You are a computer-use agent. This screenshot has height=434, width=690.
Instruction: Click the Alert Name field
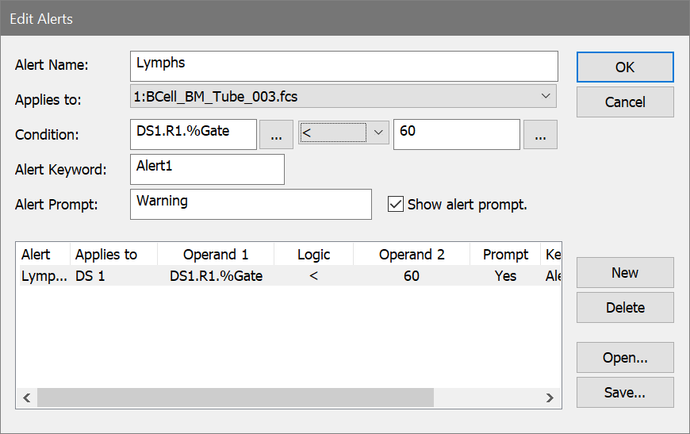click(343, 65)
